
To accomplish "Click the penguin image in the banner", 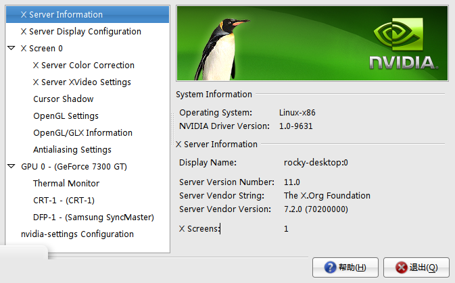I will [x=222, y=49].
